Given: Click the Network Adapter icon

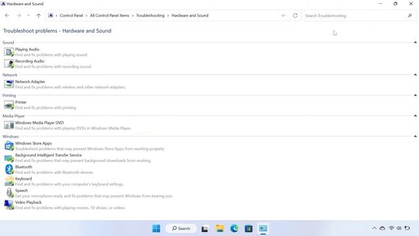Looking at the screenshot, I should coord(9,84).
